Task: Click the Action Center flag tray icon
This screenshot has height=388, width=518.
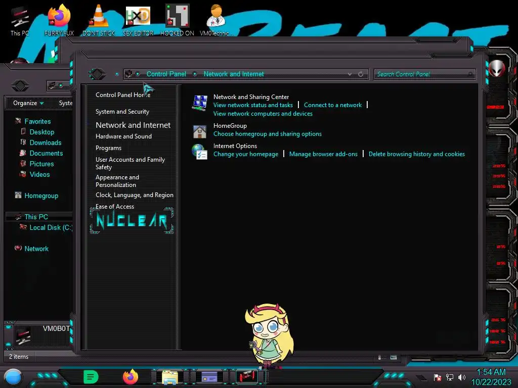Action: click(438, 377)
